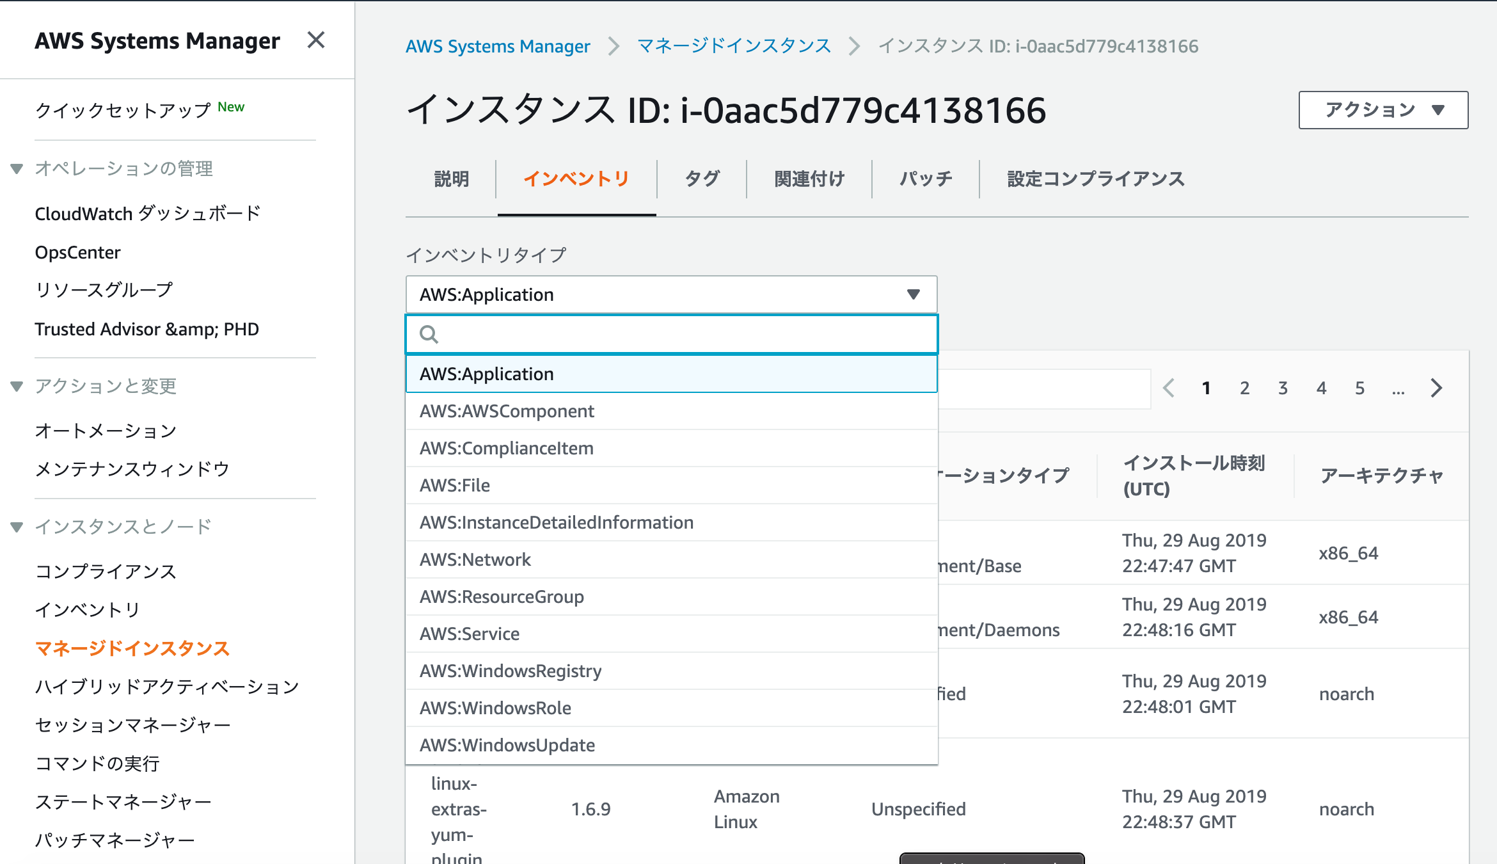Click the 22:47:47 GMT install time cell

[1194, 553]
